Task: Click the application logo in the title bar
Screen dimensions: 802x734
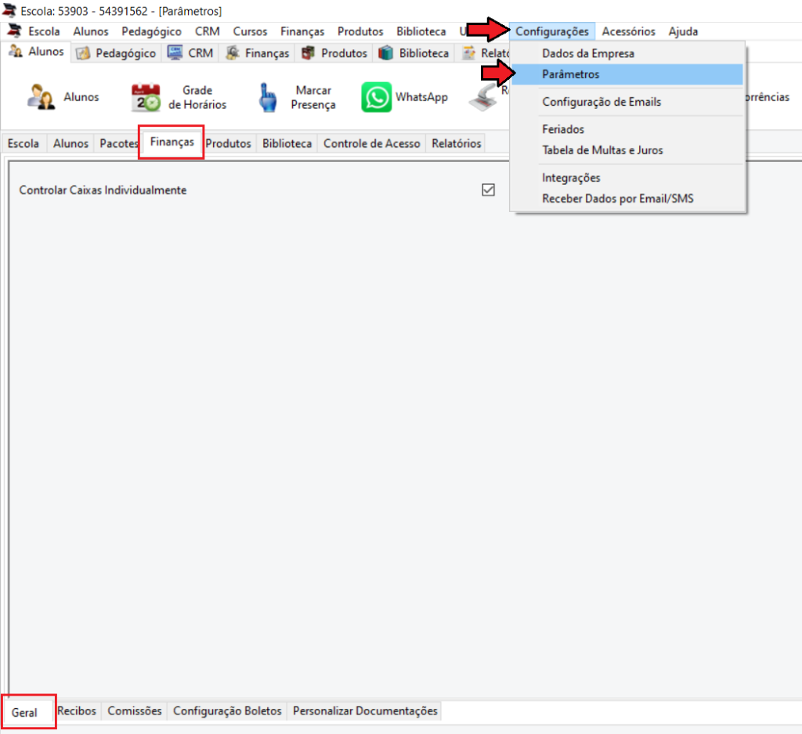Action: pos(9,10)
